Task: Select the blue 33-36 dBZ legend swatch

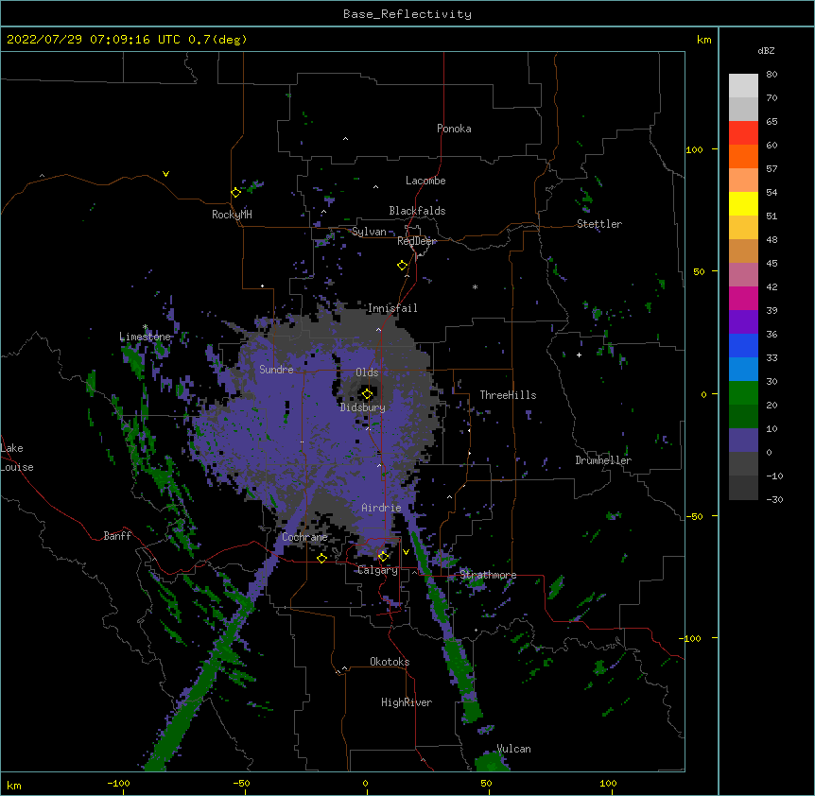Action: pyautogui.click(x=743, y=345)
